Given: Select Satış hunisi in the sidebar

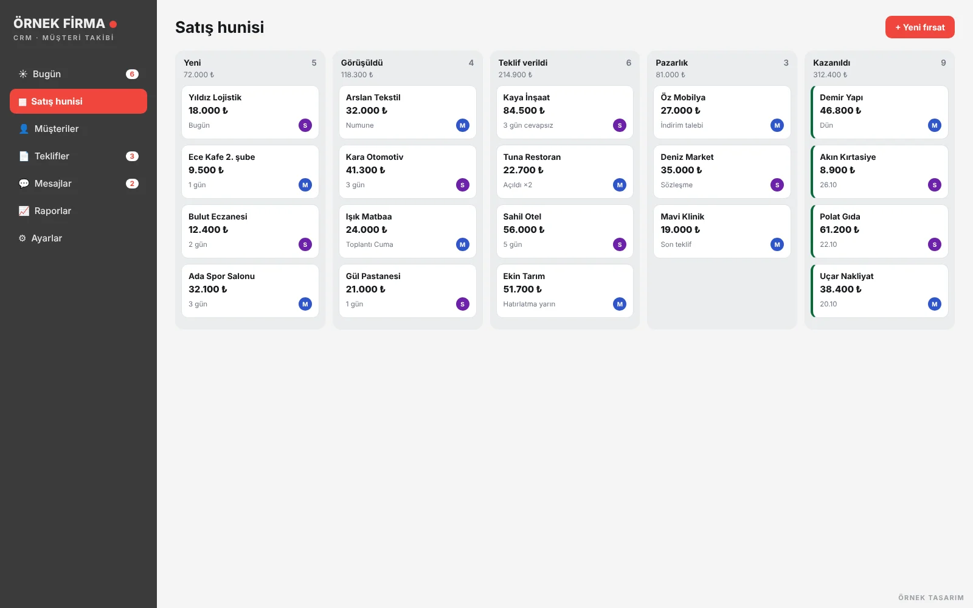Looking at the screenshot, I should 78,102.
